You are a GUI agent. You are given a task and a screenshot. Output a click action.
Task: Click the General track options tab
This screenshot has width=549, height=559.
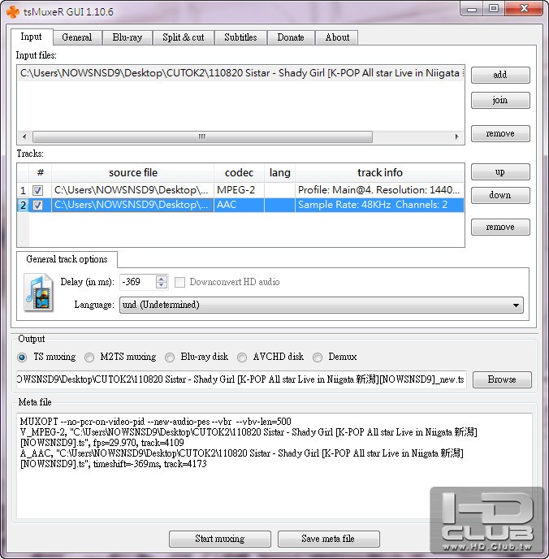(67, 259)
